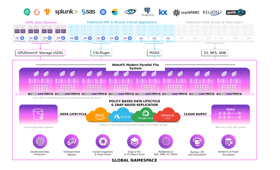Click the AWS, Azure, GCP, OCI Compute caption
The width and height of the screenshot is (280, 170).
pos(231,127)
